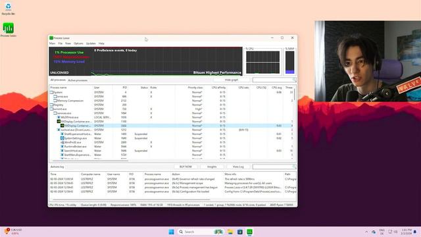This screenshot has height=237, width=421.
Task: Select log entry Governor refresh rate changed
Action: (173, 179)
